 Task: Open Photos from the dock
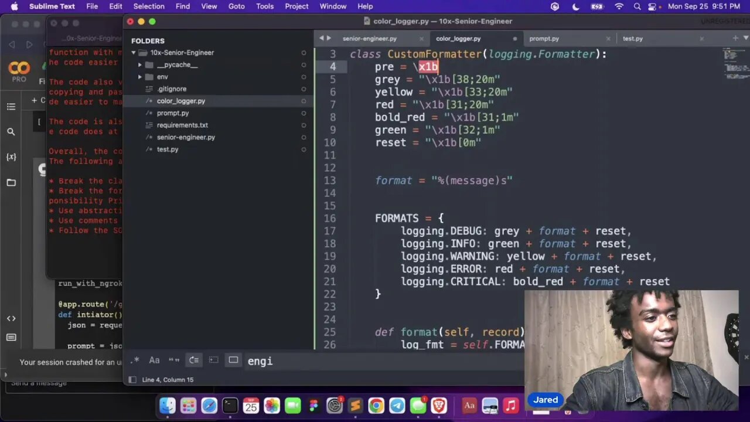point(272,406)
